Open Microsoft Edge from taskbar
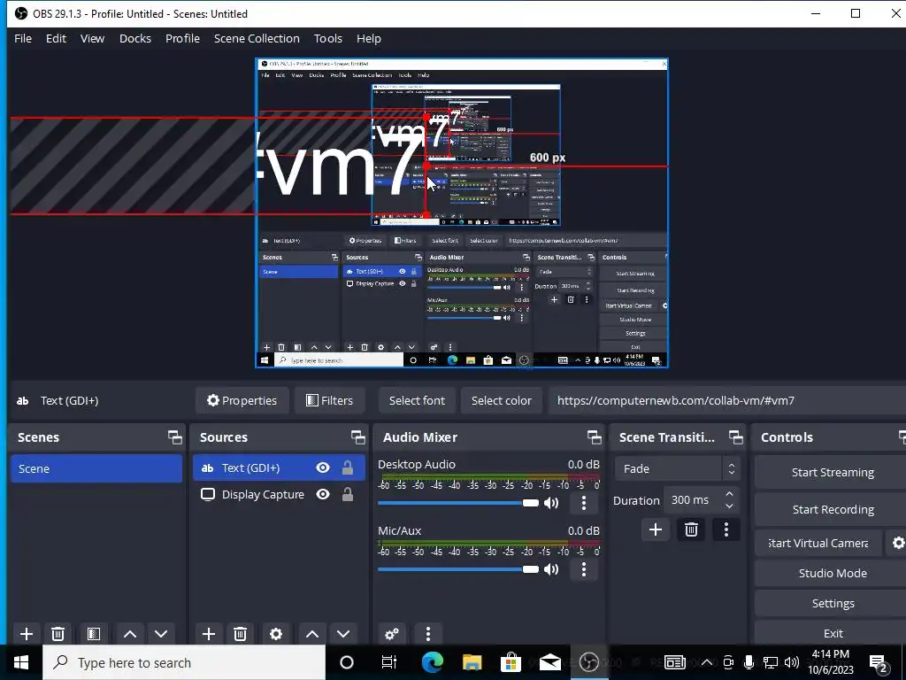 [432, 662]
